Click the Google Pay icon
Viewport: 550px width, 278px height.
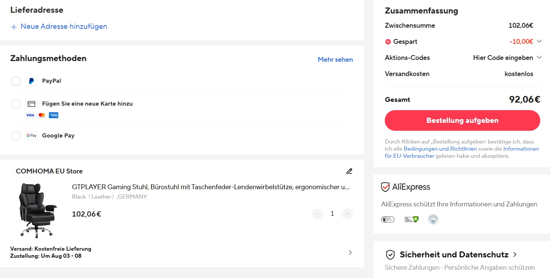pos(31,136)
